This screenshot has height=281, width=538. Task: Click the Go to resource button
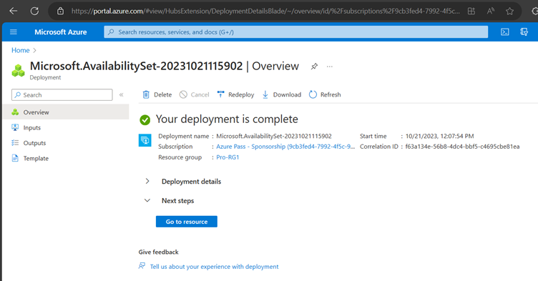(x=187, y=222)
